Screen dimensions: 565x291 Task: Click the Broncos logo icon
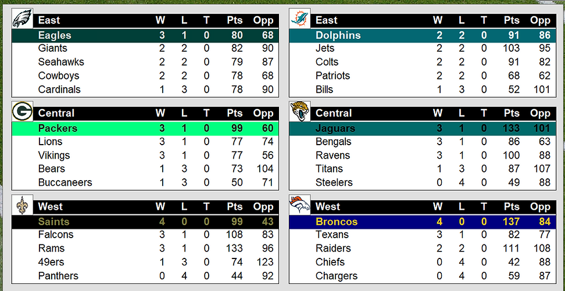pyautogui.click(x=300, y=205)
